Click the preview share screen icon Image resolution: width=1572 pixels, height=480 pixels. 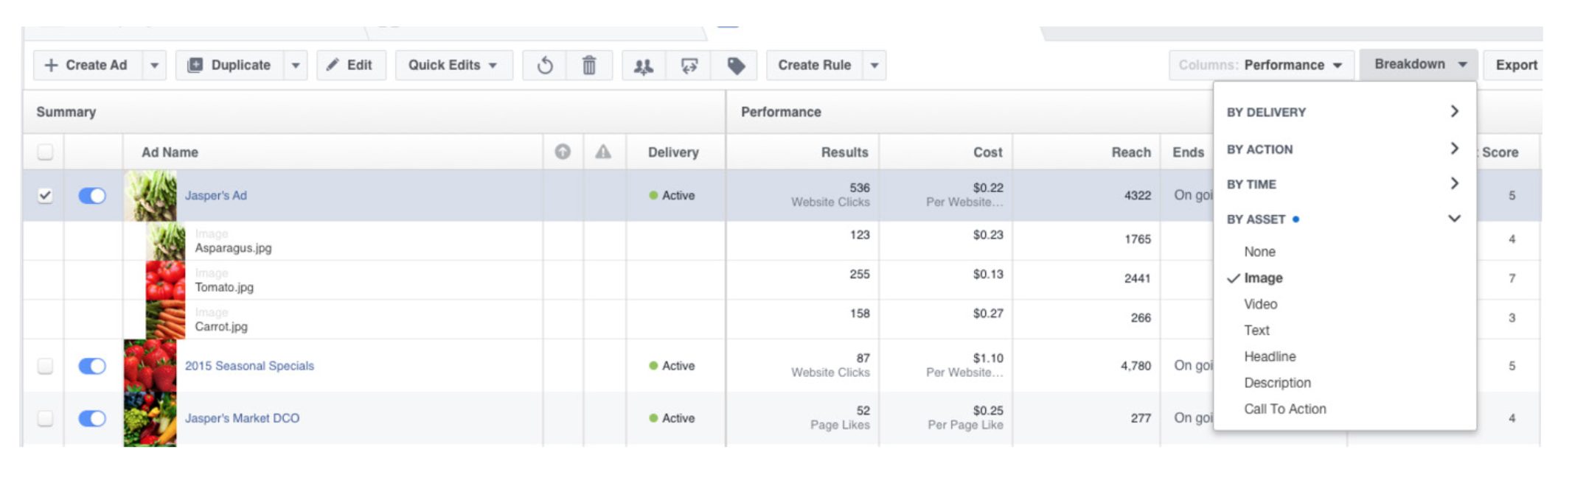(x=689, y=66)
